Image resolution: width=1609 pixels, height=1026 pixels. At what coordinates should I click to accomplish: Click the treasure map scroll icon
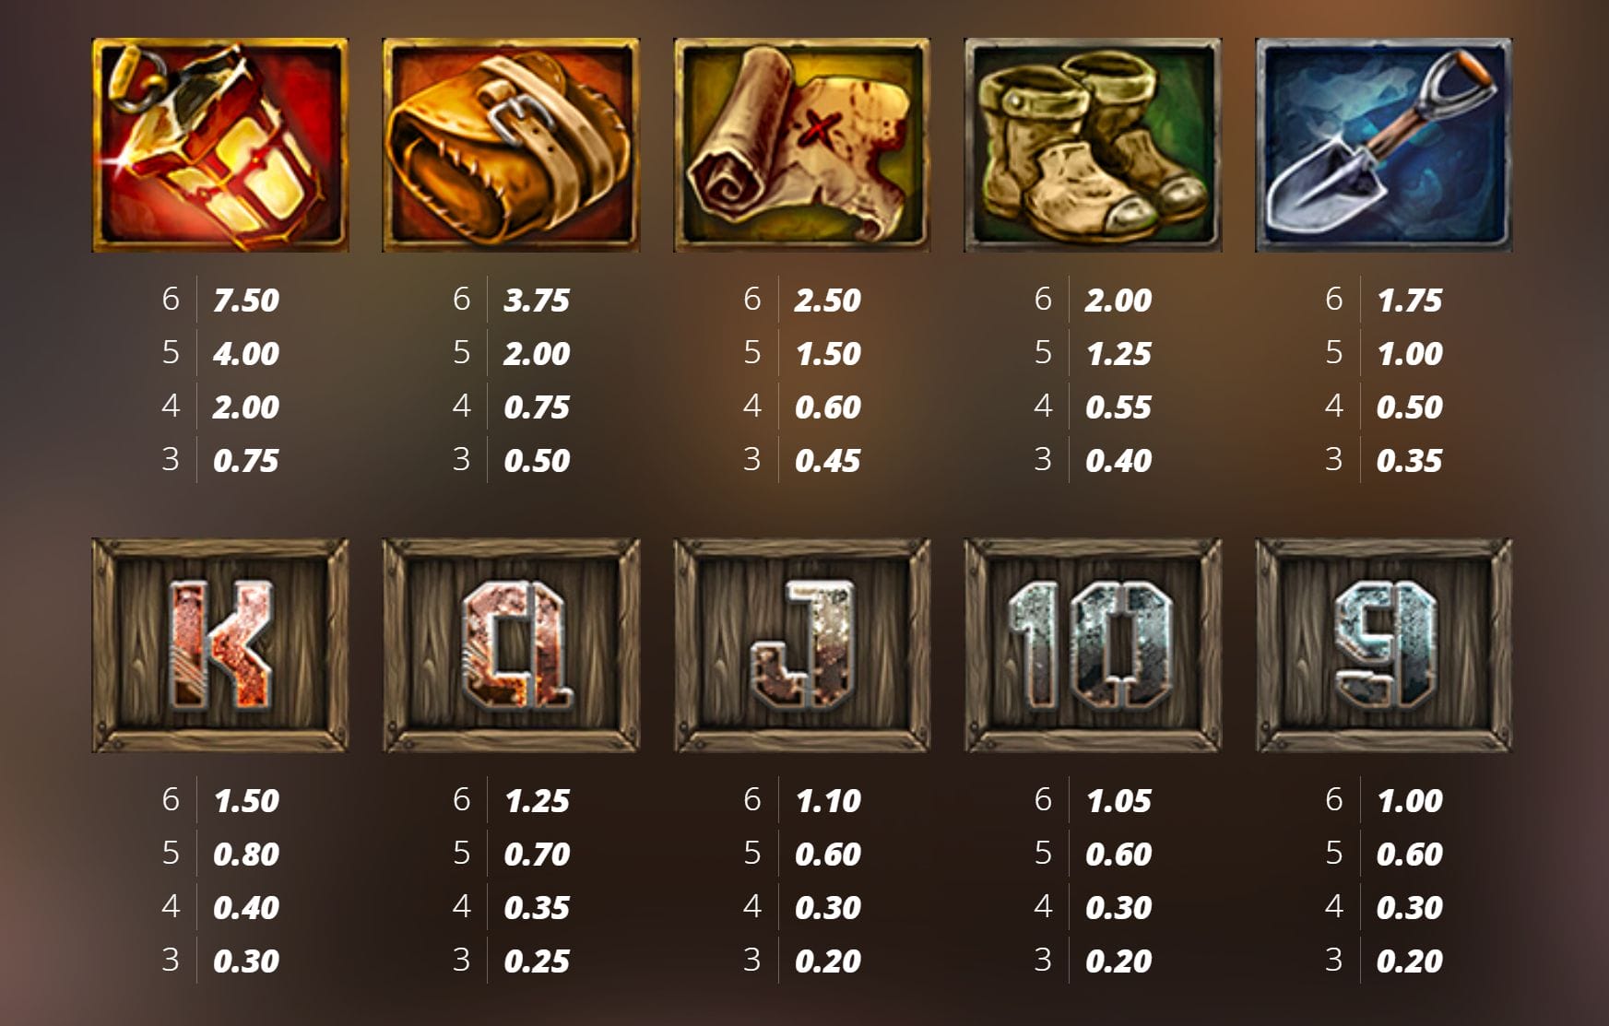coord(802,145)
